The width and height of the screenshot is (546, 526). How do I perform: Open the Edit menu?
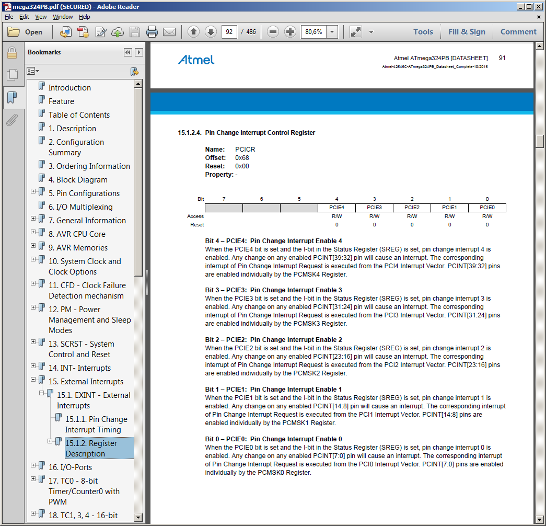[x=24, y=17]
